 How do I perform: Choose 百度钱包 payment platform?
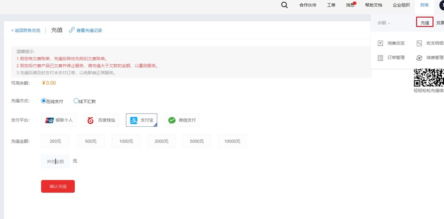click(101, 120)
